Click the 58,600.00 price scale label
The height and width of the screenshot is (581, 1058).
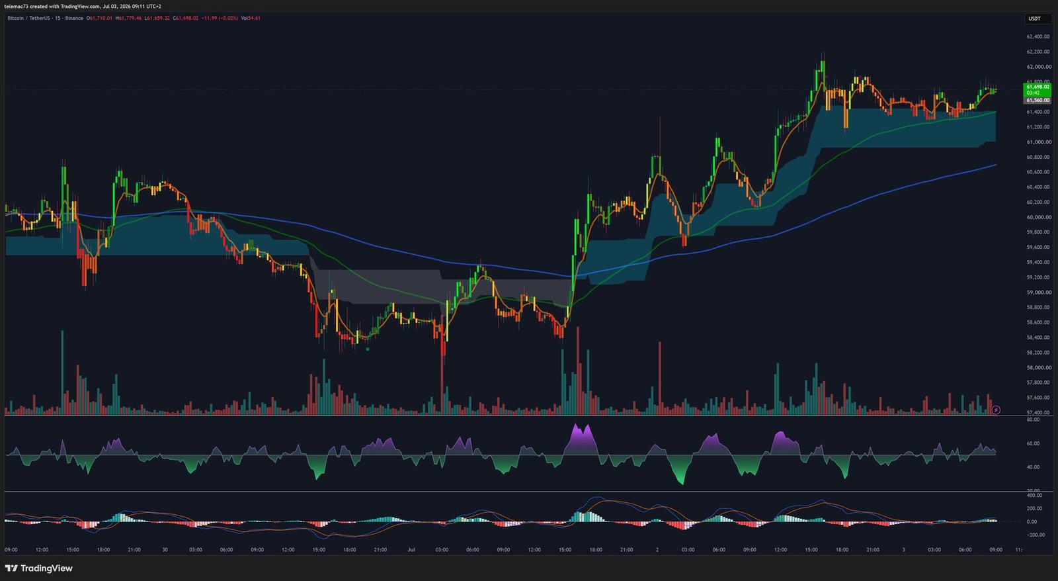(x=1038, y=323)
